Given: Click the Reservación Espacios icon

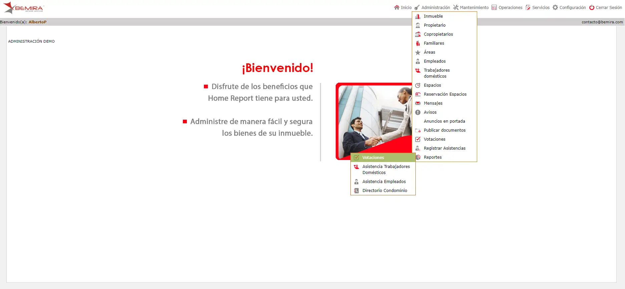Looking at the screenshot, I should coord(418,94).
